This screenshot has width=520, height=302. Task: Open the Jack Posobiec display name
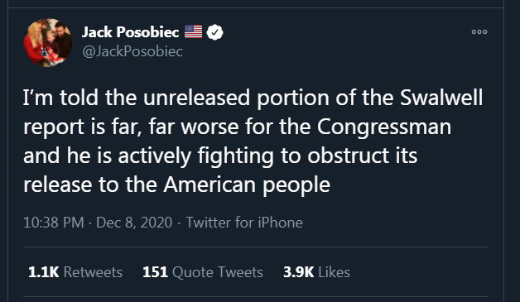point(130,32)
